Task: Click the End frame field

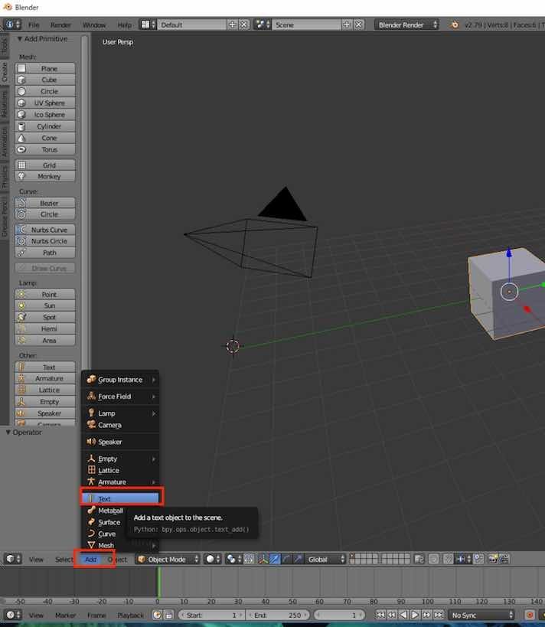Action: tap(277, 615)
